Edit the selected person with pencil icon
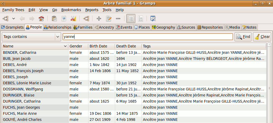The height and width of the screenshot is (123, 273). tap(109, 19)
